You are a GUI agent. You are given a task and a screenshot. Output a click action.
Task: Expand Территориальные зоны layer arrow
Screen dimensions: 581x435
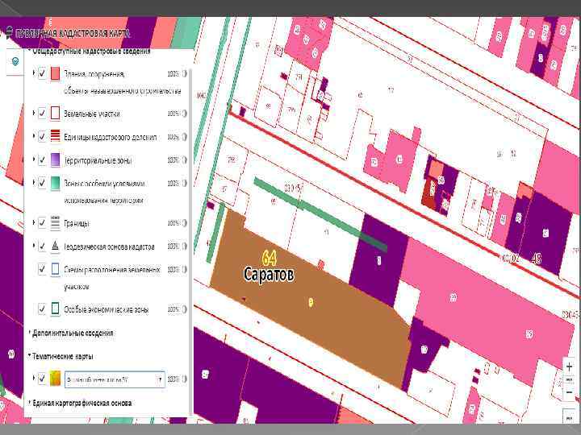tap(34, 159)
